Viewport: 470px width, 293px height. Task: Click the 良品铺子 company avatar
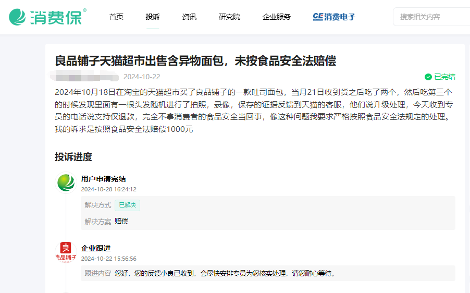coord(66,252)
